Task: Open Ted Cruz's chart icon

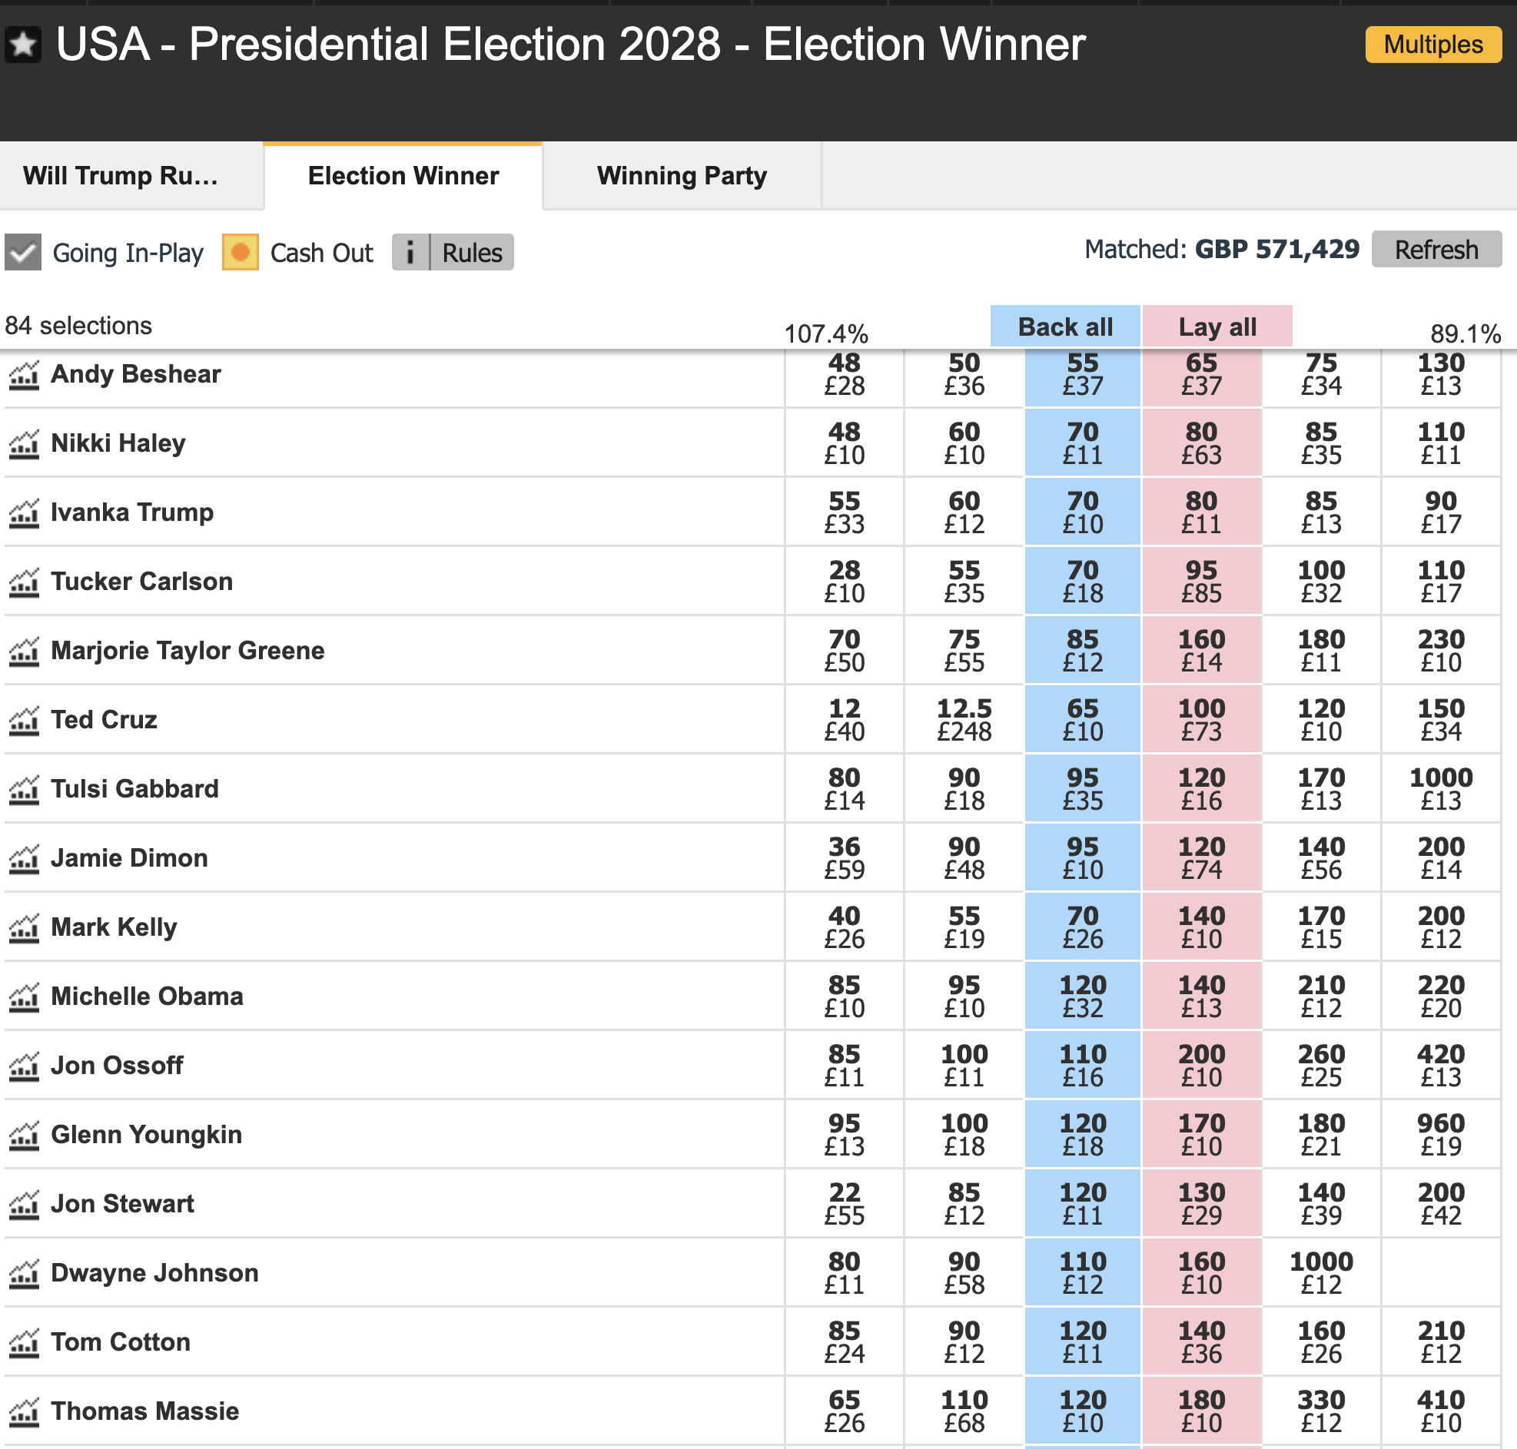Action: point(24,721)
